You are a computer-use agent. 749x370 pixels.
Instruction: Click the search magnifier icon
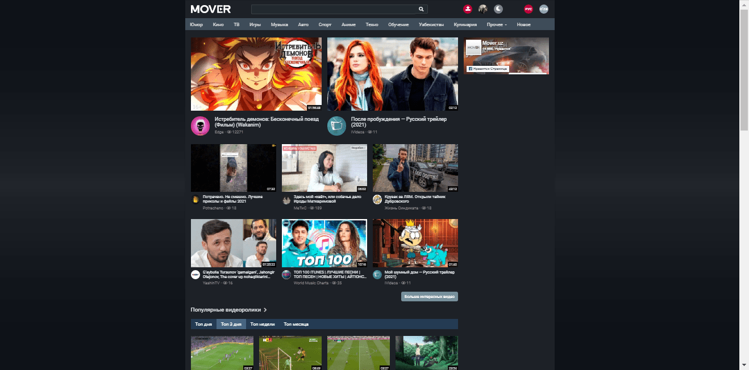coord(421,9)
